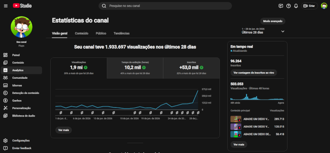Select the Analytics sidebar icon
The image size is (330, 153).
pos(5,70)
